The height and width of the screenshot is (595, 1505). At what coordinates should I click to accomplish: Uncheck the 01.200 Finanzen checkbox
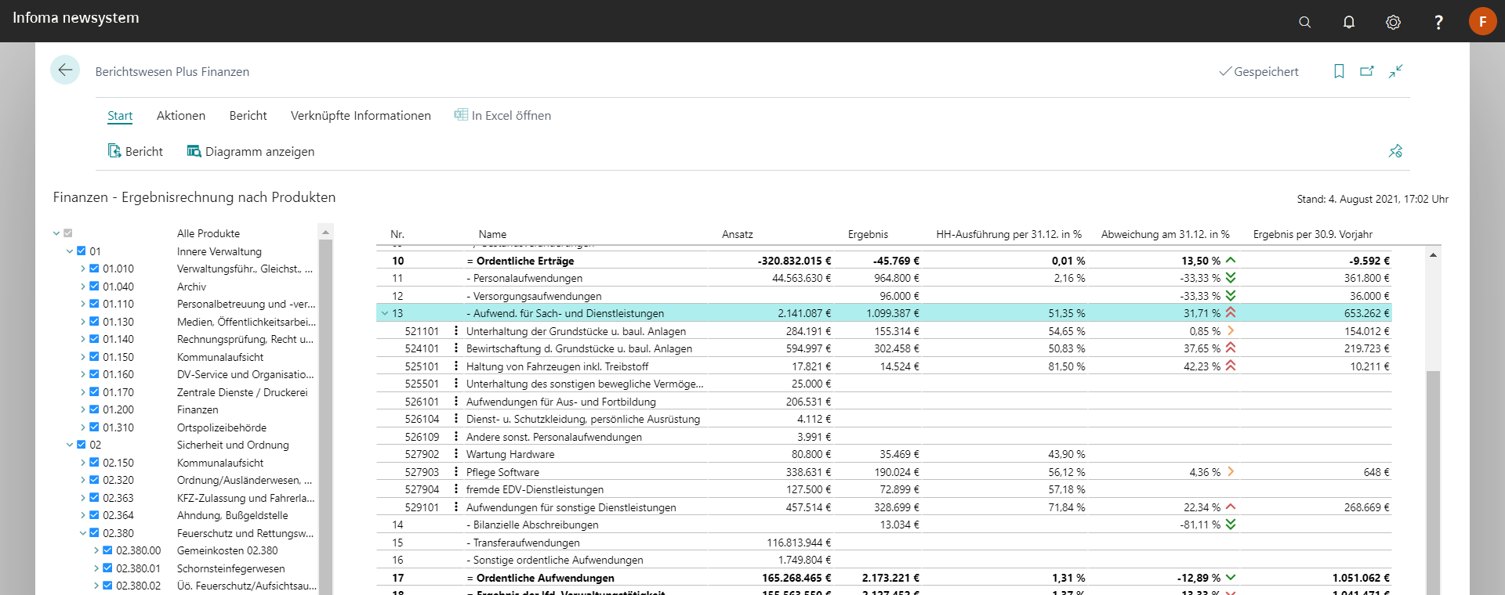(94, 409)
